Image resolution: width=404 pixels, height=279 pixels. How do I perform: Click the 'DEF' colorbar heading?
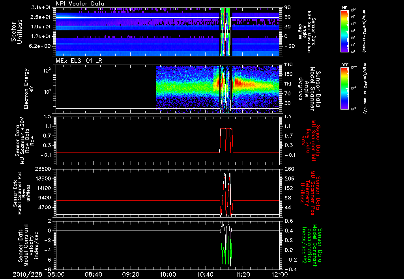pos(344,65)
